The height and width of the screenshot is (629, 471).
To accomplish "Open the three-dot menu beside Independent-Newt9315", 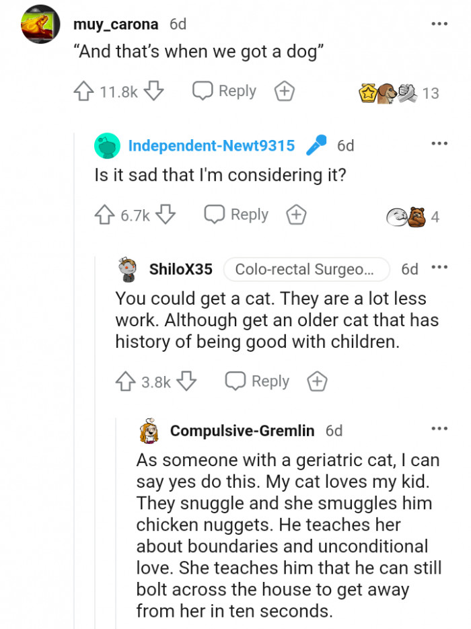I will [x=439, y=143].
